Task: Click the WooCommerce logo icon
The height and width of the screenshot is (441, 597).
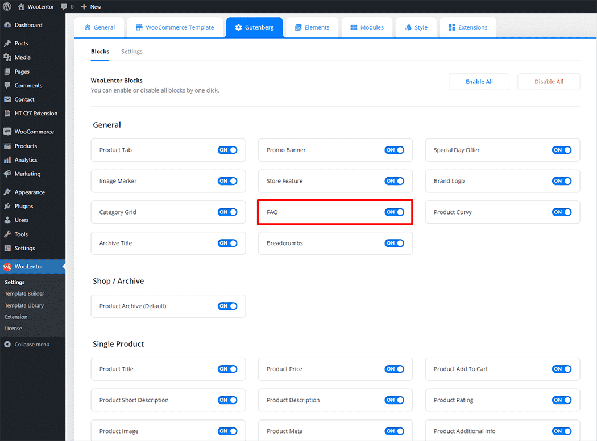Action: tap(7, 132)
